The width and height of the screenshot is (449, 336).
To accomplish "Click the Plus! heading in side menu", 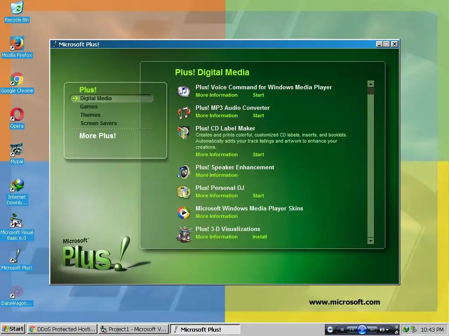I will click(88, 90).
